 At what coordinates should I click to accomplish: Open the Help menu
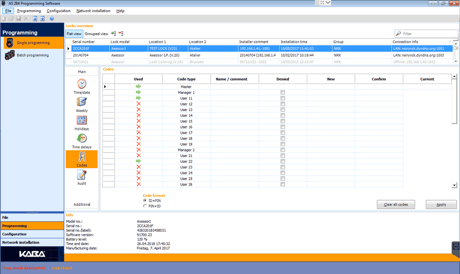pos(120,11)
